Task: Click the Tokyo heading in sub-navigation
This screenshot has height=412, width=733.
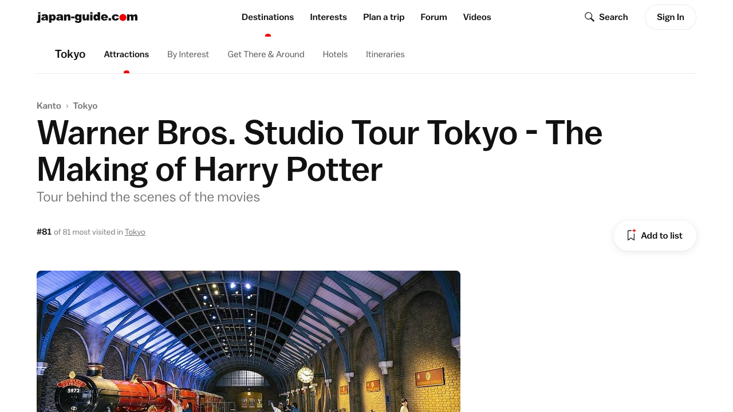Action: click(70, 54)
